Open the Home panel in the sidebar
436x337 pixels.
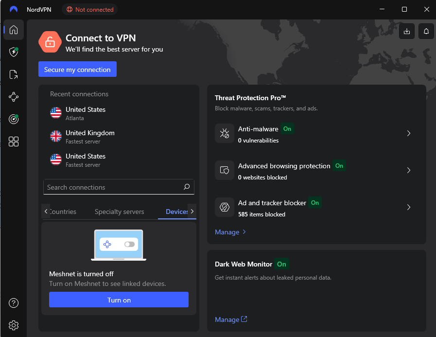click(x=14, y=30)
